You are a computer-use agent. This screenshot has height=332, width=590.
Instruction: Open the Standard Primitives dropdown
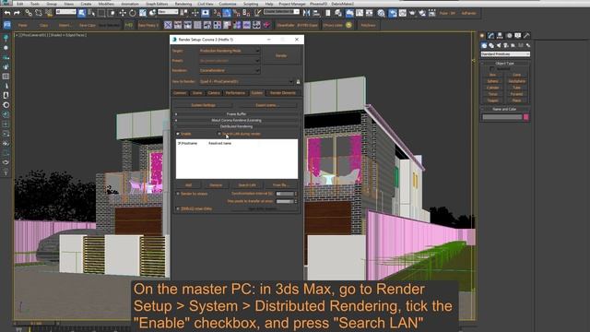(x=505, y=54)
